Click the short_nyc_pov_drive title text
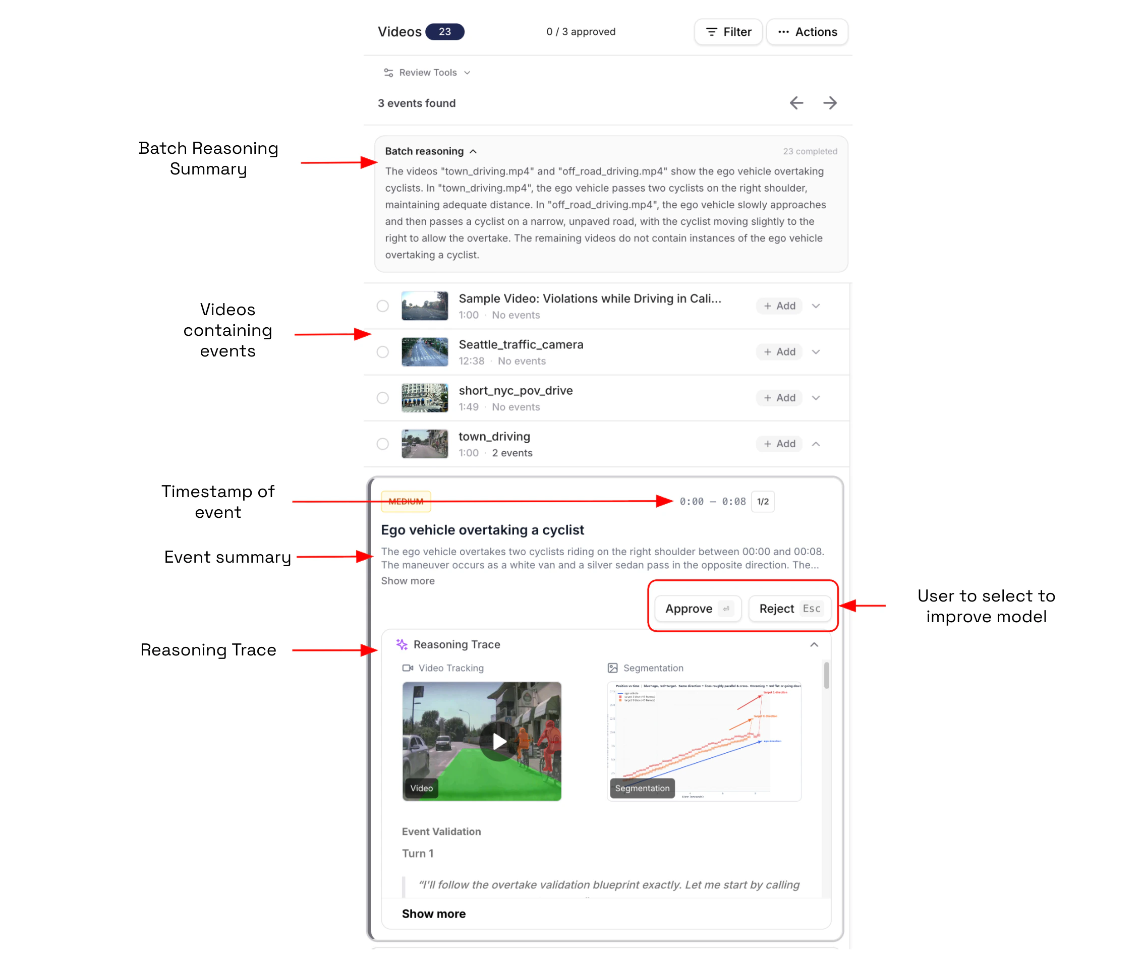This screenshot has height=962, width=1143. click(x=516, y=390)
